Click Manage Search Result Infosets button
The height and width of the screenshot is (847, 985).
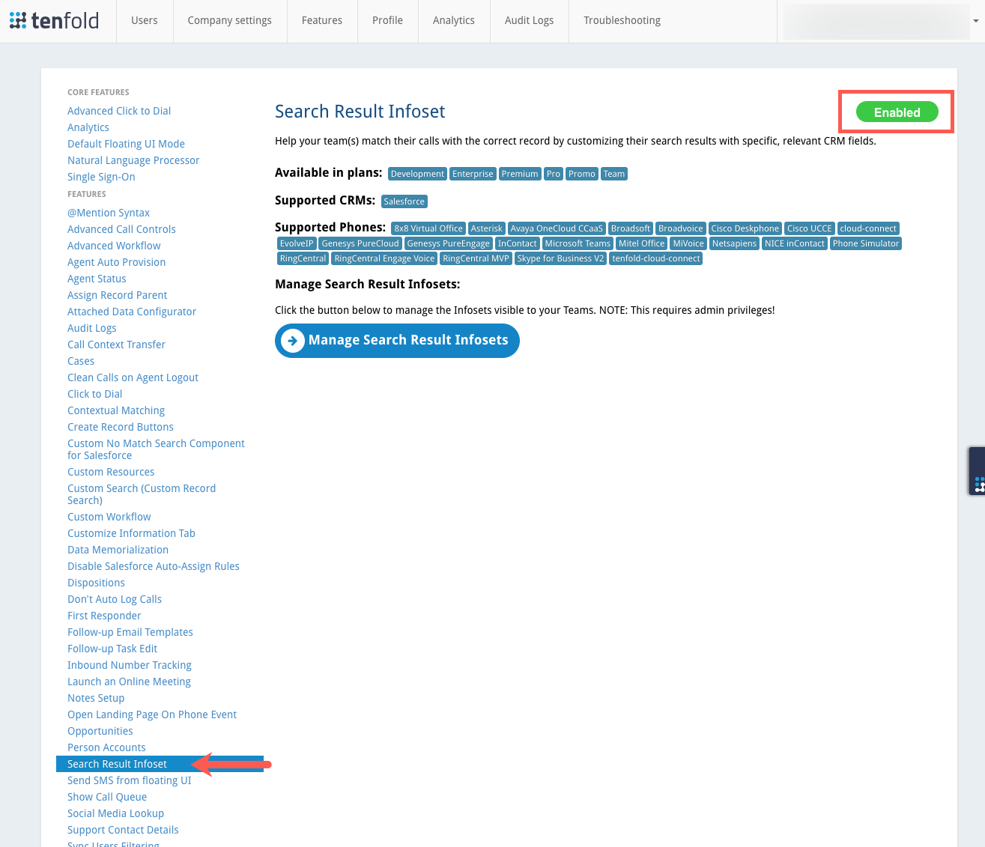pyautogui.click(x=397, y=341)
